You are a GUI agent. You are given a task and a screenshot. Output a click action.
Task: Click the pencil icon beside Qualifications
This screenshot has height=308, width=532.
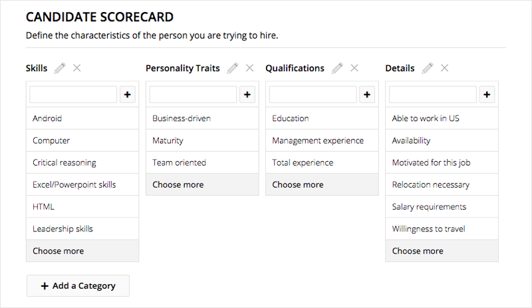[x=338, y=68]
